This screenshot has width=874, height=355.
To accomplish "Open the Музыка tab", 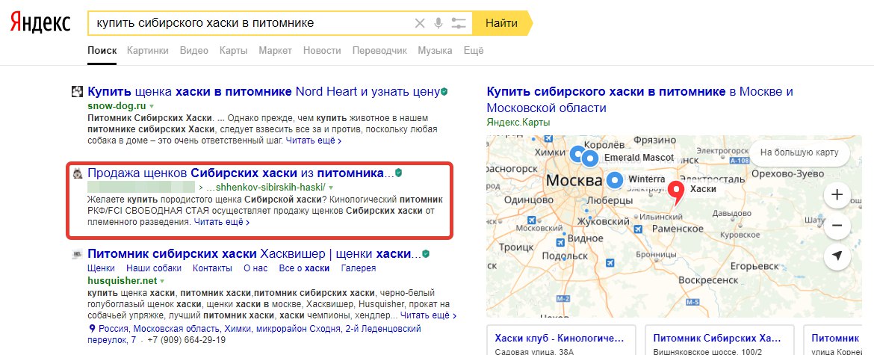I will pos(435,51).
